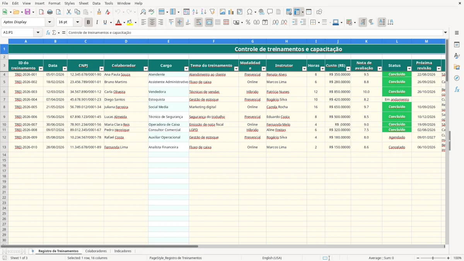
Task: Open the sidebar Styles panel
Action: (457, 56)
